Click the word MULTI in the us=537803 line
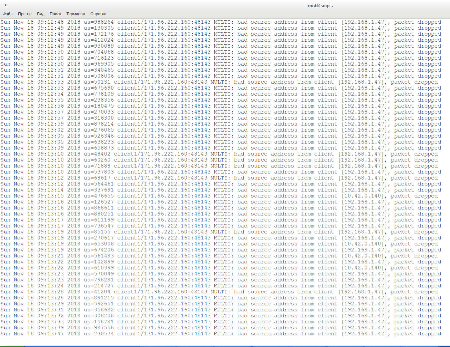The image size is (450, 347). (x=223, y=172)
